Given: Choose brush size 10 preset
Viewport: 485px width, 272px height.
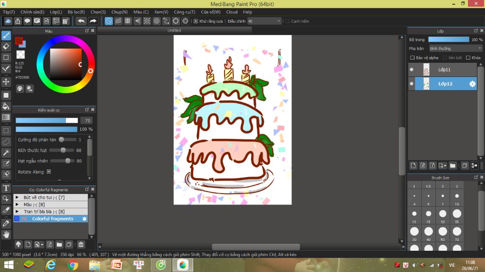Looking at the screenshot, I should click(x=457, y=198).
